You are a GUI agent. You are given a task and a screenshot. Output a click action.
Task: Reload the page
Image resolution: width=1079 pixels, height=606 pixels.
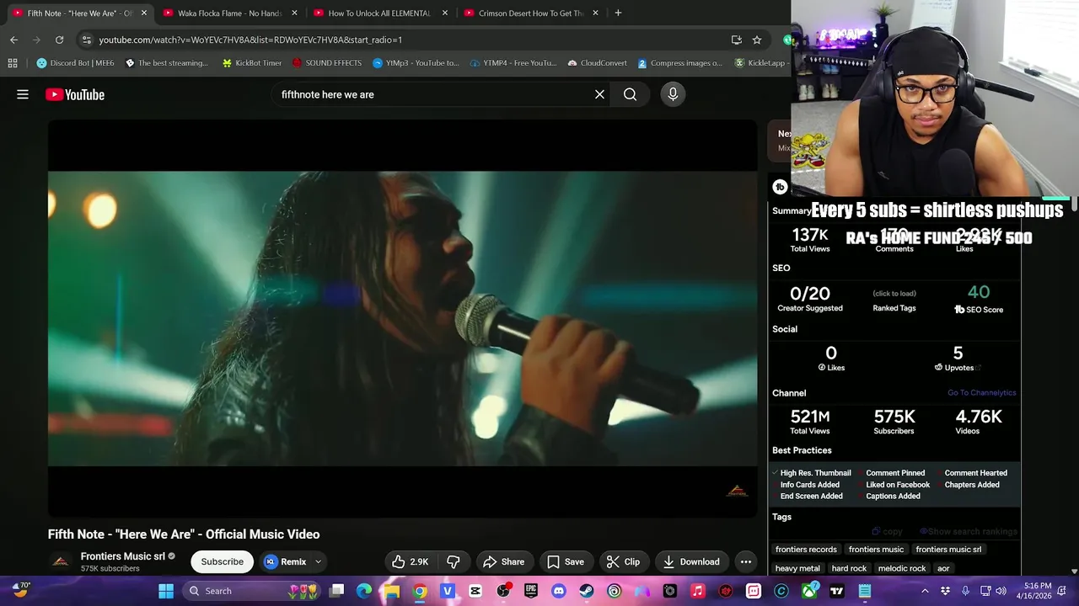(x=59, y=40)
